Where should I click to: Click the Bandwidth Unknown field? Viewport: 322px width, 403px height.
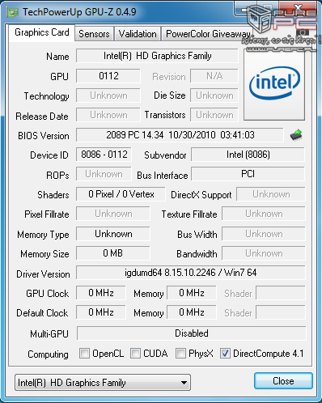point(264,253)
